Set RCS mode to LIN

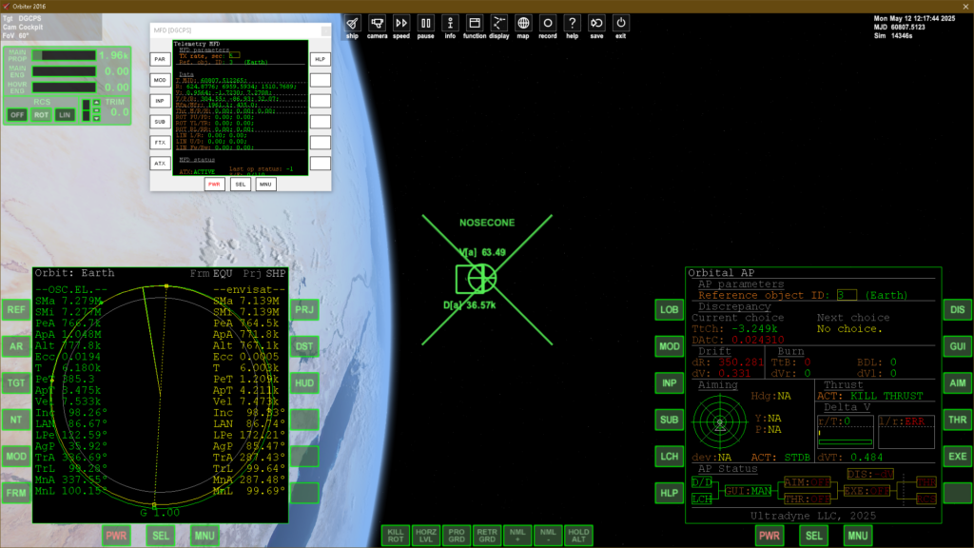click(65, 115)
